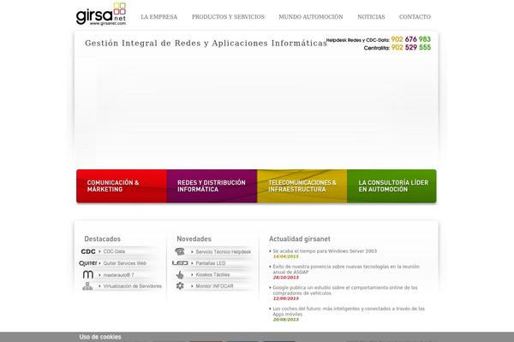The width and height of the screenshot is (514, 342).
Task: Click the telephone Helpdesk icon
Action: tap(180, 251)
